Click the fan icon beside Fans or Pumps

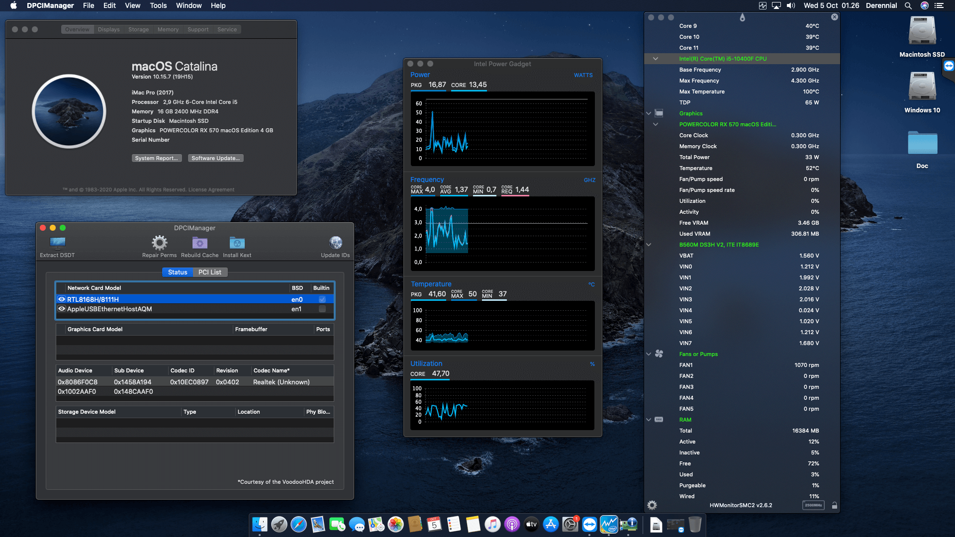click(659, 354)
